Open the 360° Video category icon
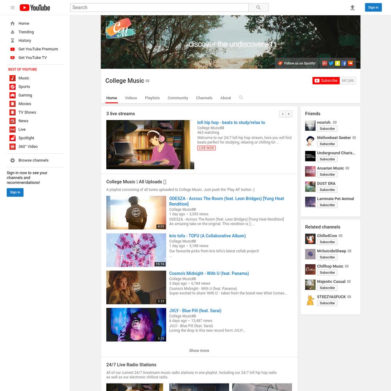The height and width of the screenshot is (391, 391). pyautogui.click(x=13, y=147)
